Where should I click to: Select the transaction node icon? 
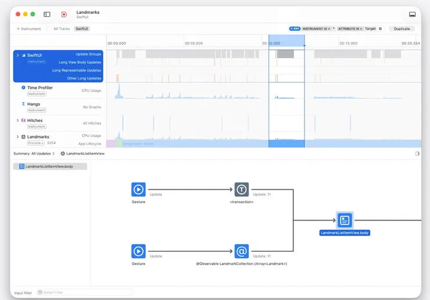pyautogui.click(x=242, y=189)
